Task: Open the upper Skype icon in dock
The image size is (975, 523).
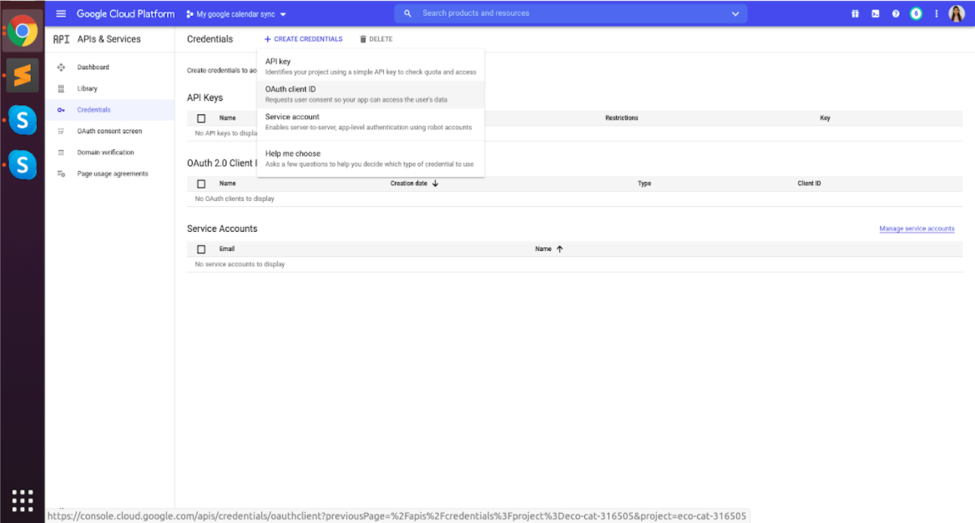Action: [23, 120]
